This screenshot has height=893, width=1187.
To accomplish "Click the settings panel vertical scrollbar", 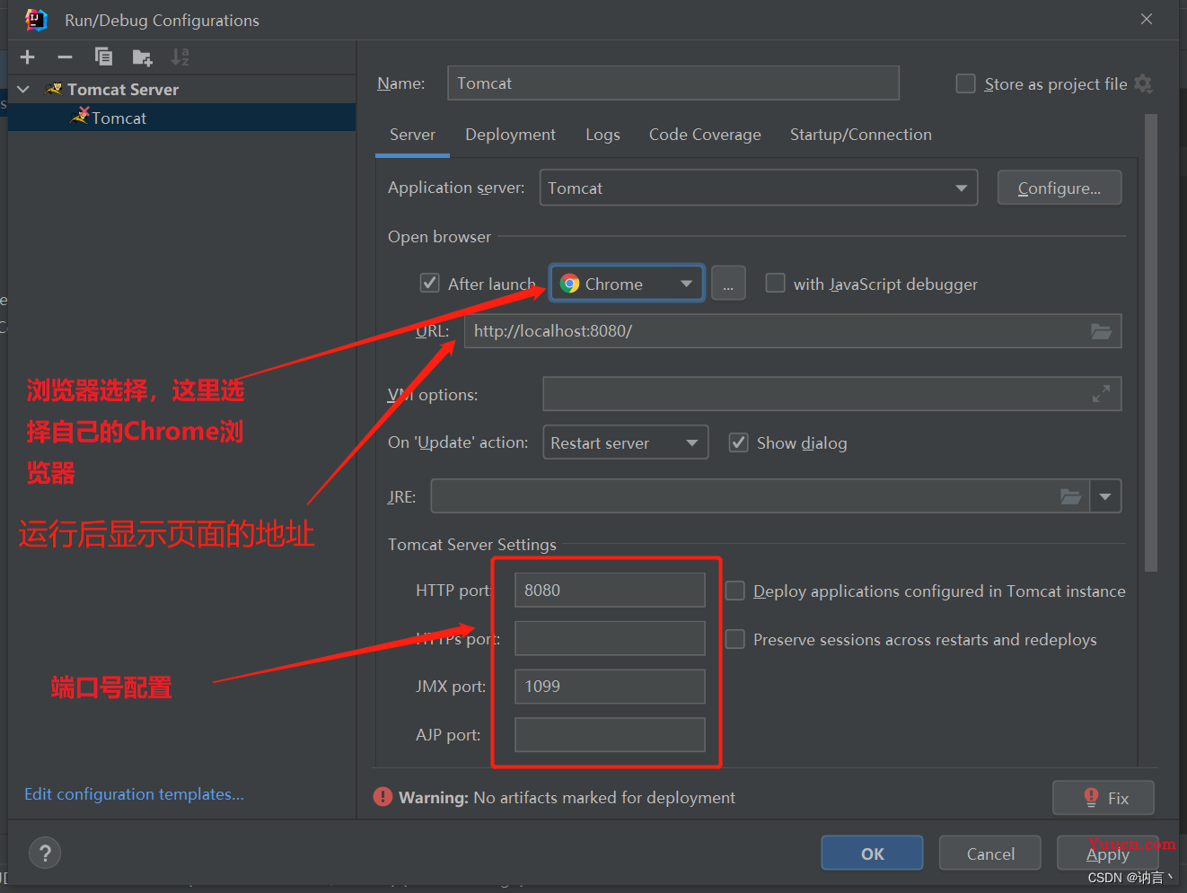I will (x=1151, y=343).
